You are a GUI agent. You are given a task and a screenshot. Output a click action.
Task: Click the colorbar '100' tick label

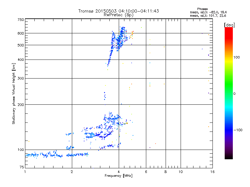coord(237,57)
